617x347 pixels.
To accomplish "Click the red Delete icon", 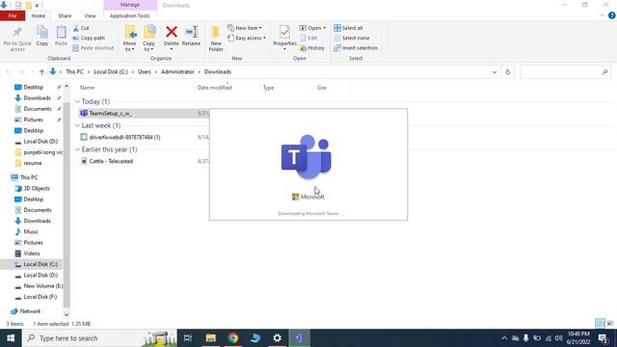I will click(x=172, y=32).
